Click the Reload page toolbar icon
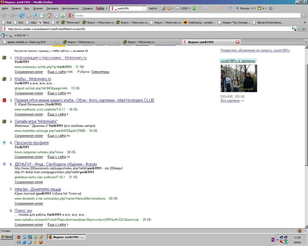 pos(22,15)
